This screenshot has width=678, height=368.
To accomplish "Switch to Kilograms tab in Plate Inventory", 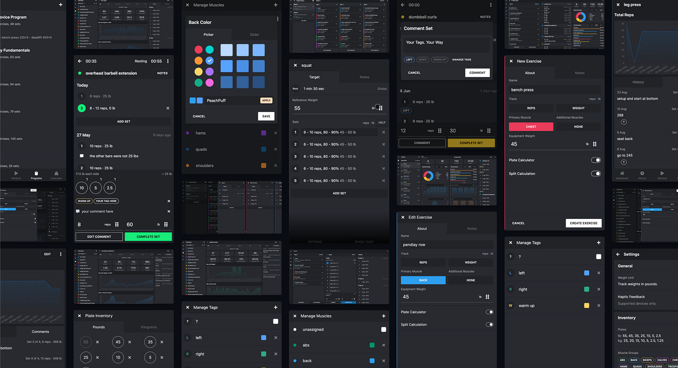I will 149,327.
